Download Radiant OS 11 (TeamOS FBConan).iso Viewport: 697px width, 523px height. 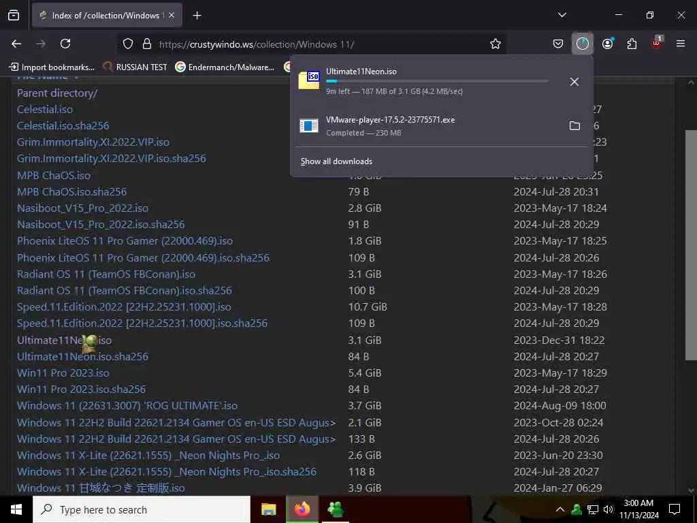(x=106, y=274)
